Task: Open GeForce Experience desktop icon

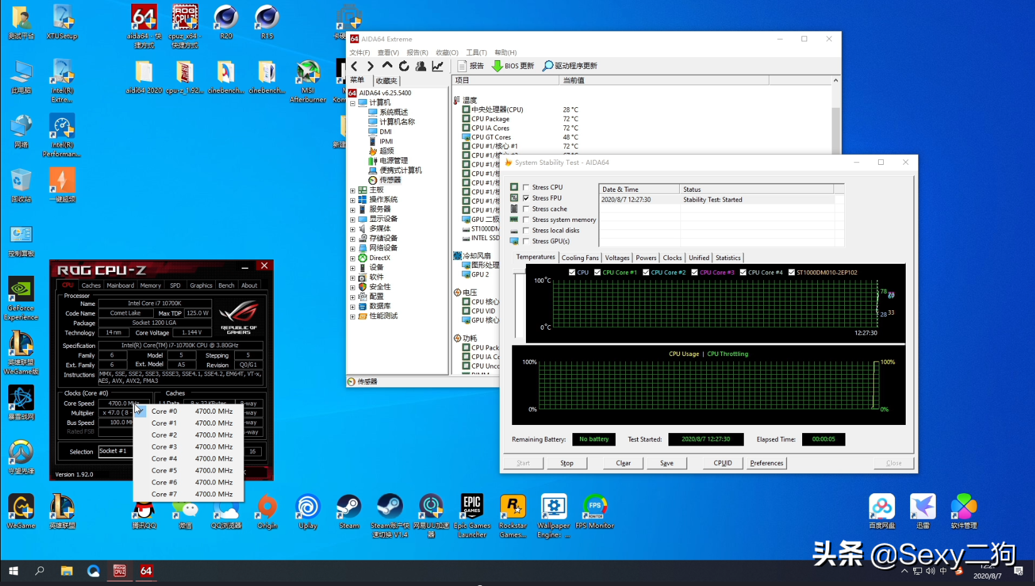Action: pyautogui.click(x=21, y=298)
